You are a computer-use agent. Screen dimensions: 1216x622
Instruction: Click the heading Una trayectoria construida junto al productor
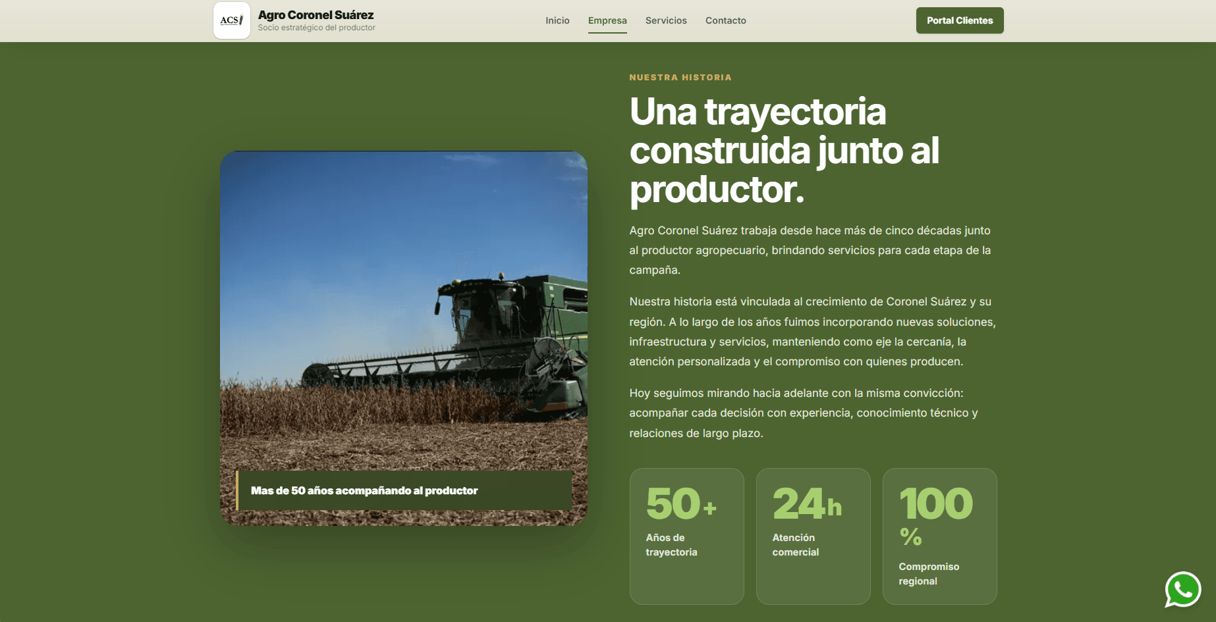pyautogui.click(x=785, y=151)
